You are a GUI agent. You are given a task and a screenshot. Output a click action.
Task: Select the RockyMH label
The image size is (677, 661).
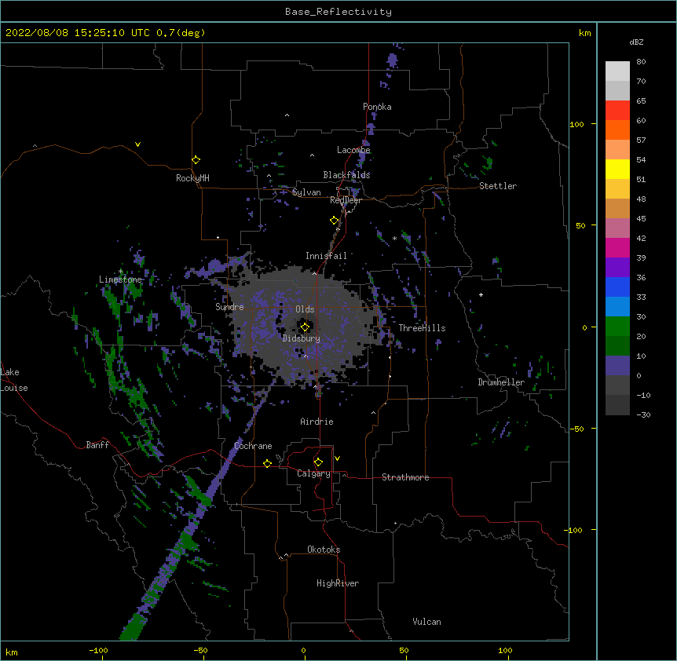(x=192, y=178)
